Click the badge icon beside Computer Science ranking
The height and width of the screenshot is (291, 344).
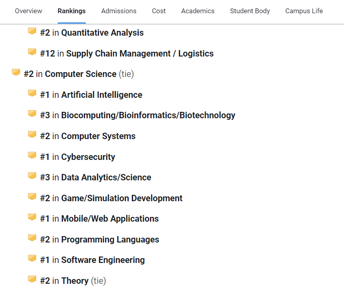click(16, 73)
